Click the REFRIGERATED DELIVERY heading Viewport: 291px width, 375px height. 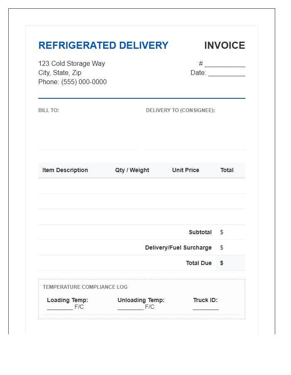click(103, 45)
